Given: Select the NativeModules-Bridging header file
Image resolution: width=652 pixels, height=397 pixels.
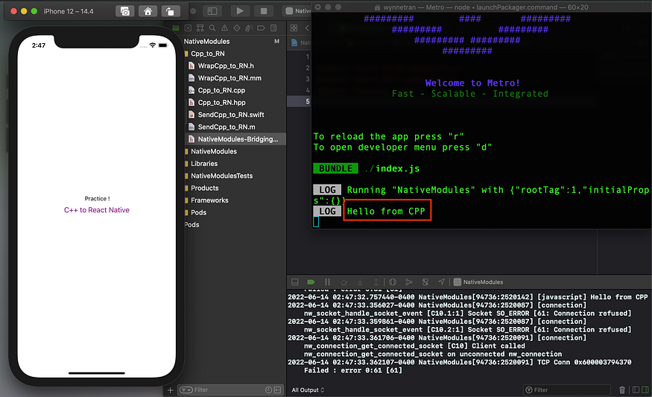Looking at the screenshot, I should [235, 139].
